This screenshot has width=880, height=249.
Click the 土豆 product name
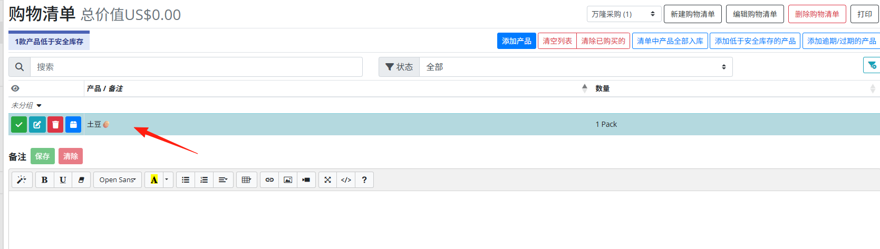[x=94, y=124]
